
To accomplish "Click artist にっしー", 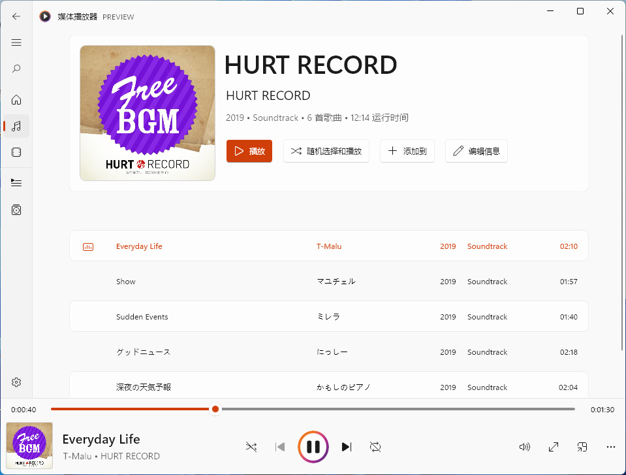I will click(332, 352).
